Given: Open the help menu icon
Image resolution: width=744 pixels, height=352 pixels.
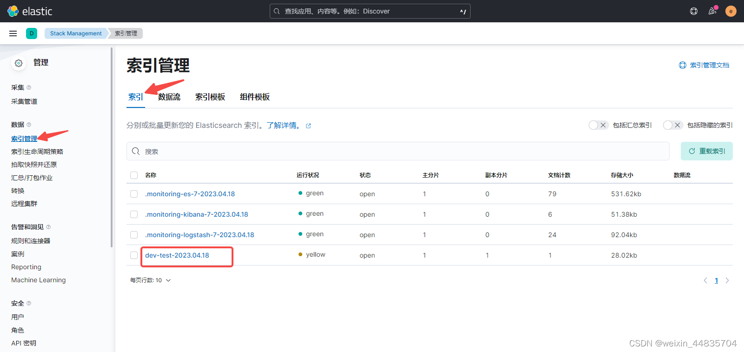Looking at the screenshot, I should click(x=694, y=11).
